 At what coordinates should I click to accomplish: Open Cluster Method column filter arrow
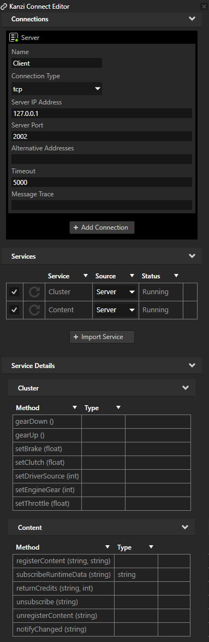point(75,407)
